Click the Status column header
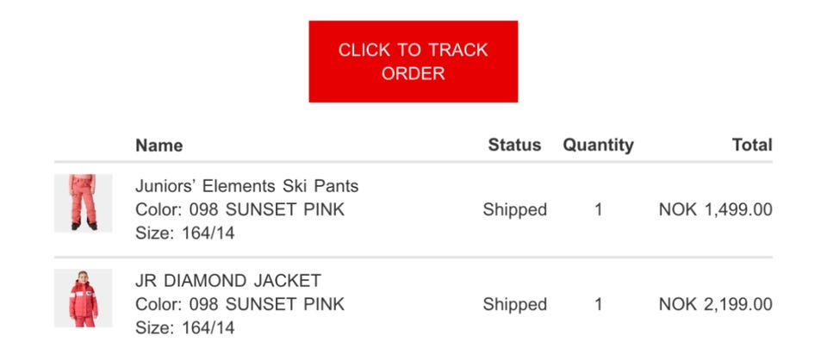Viewport: 827px width, 348px height. click(x=514, y=146)
